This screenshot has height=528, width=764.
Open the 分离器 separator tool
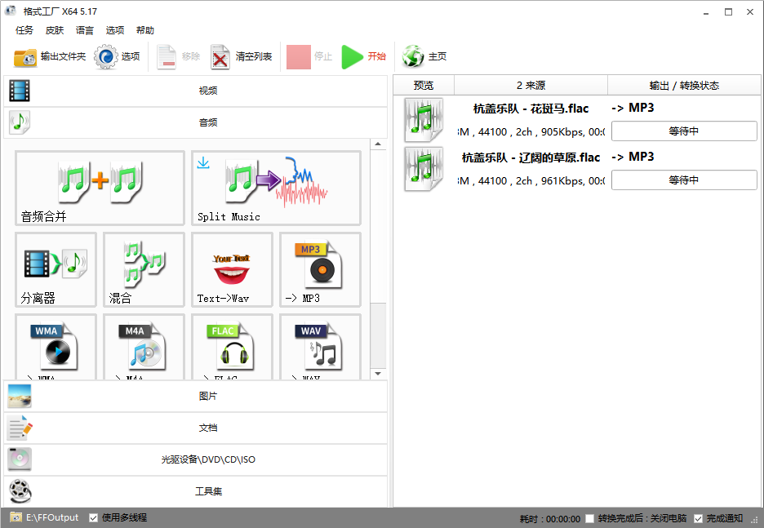coord(56,269)
